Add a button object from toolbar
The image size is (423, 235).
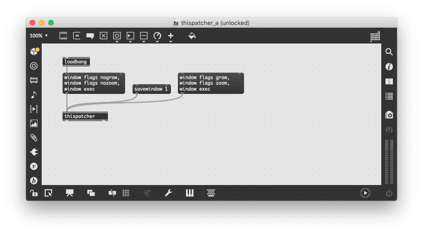117,36
